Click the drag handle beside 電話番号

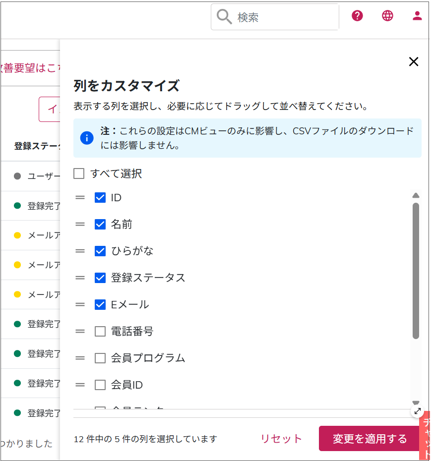tap(80, 331)
